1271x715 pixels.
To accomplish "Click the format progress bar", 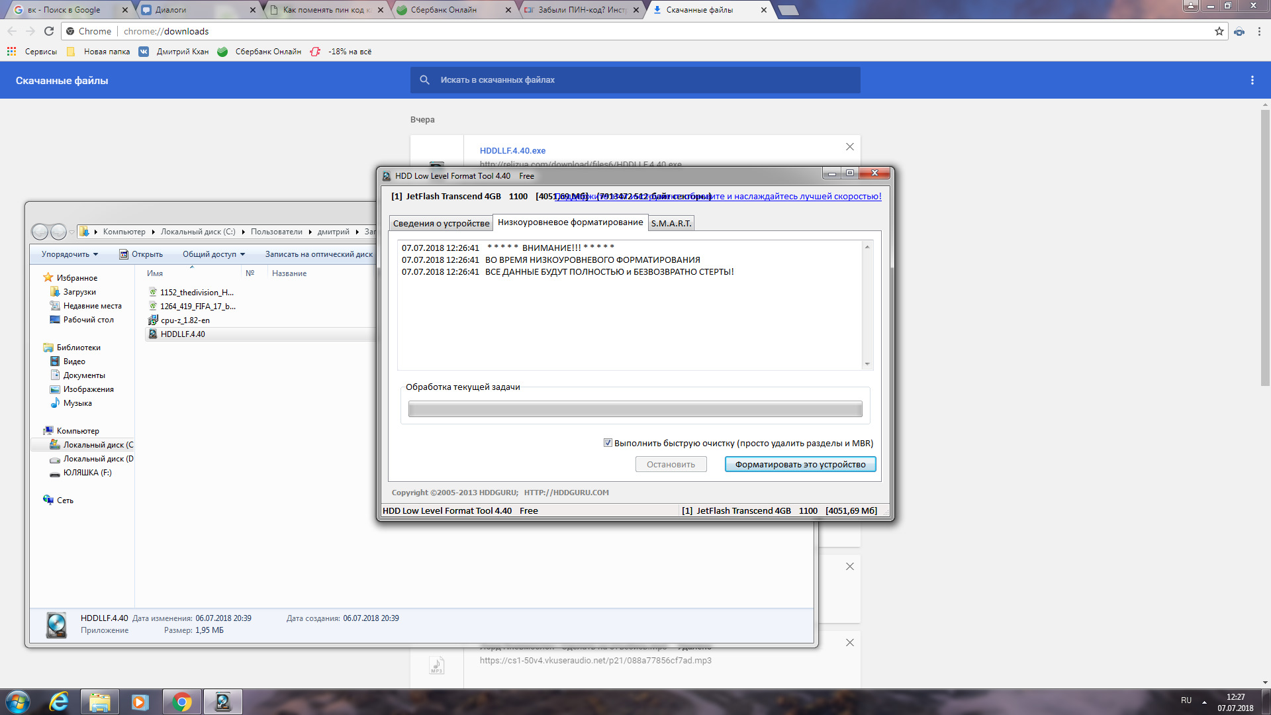I will coord(635,409).
